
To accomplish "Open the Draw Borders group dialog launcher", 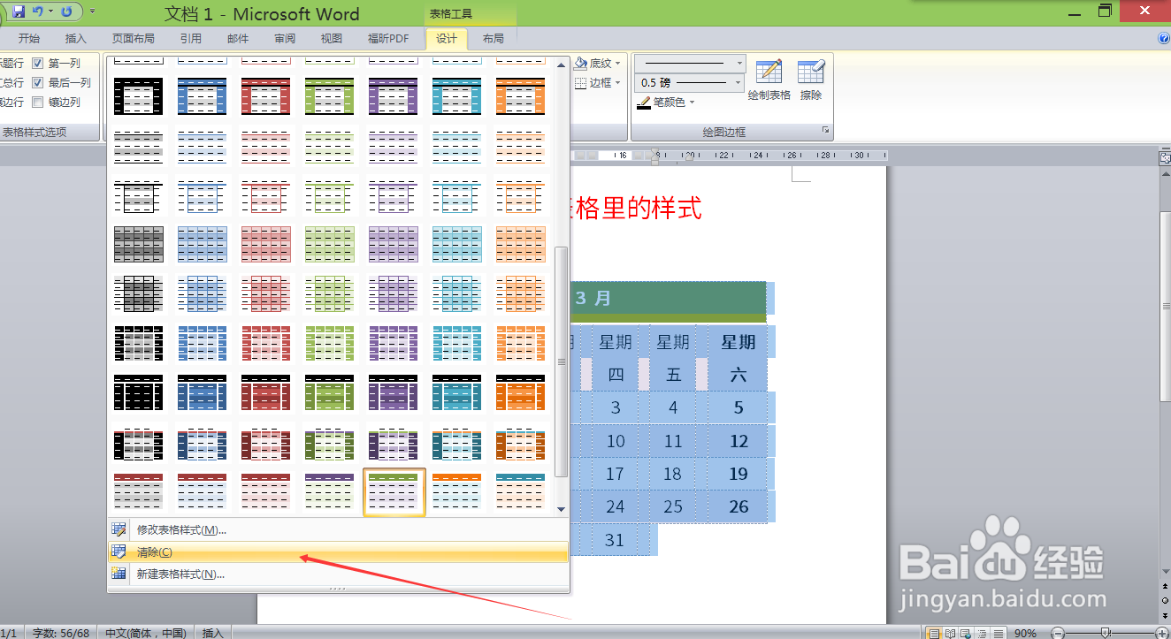I will (x=826, y=131).
